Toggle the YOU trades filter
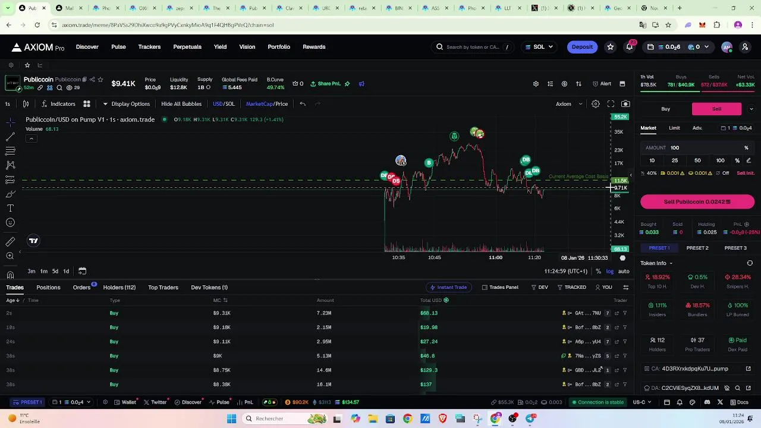 pyautogui.click(x=603, y=287)
